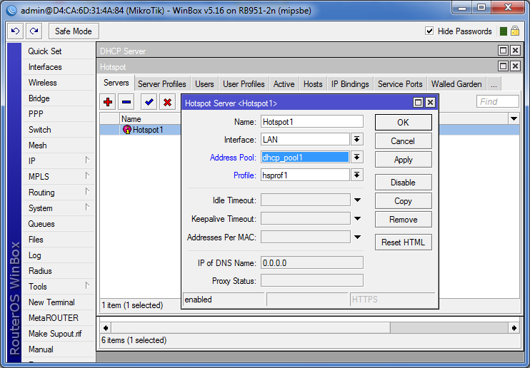This screenshot has height=368, width=530.
Task: Open the Profile dropdown
Action: (356, 175)
